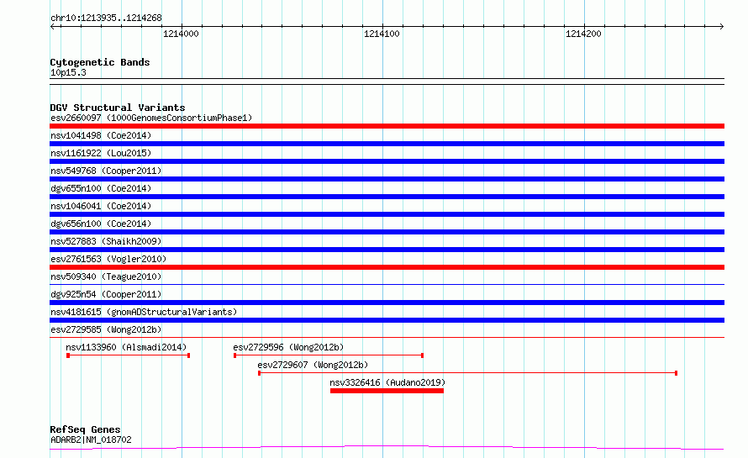748x458 pixels.
Task: Select the Cytogenetic Bands track title
Action: (100, 62)
